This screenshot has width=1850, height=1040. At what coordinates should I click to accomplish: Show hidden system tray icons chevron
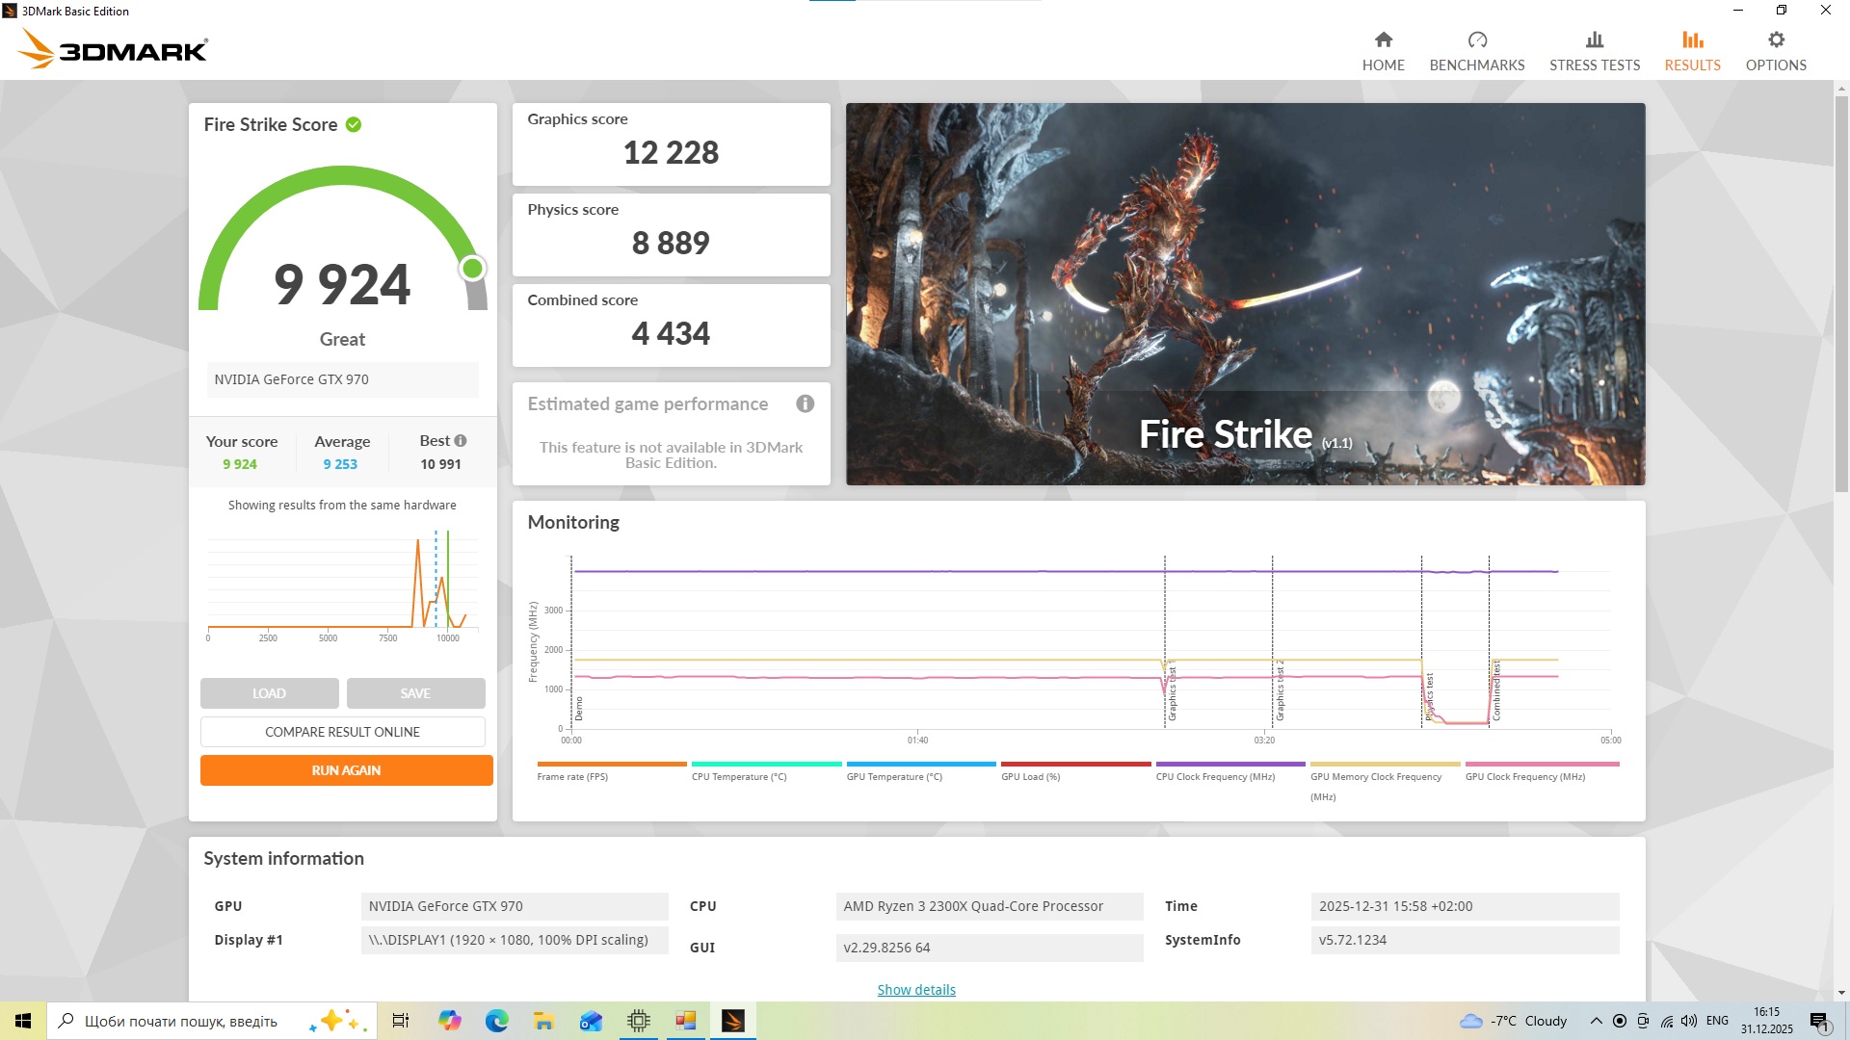pyautogui.click(x=1596, y=1021)
